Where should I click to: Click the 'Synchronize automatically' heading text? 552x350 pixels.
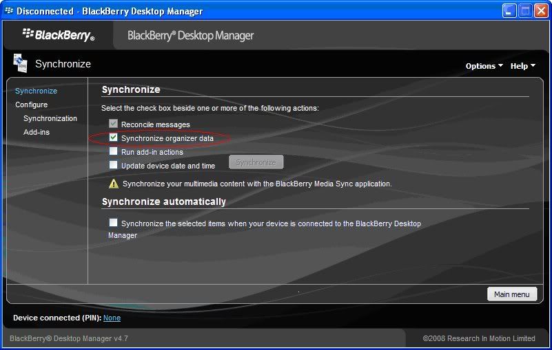click(164, 201)
